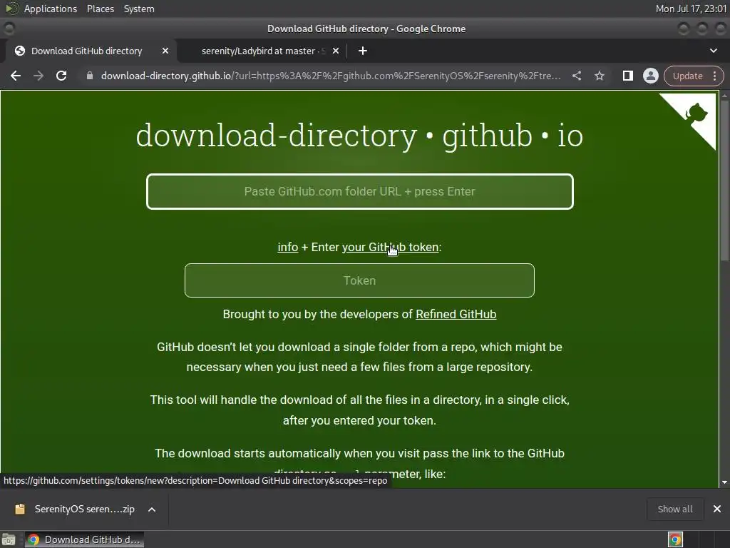Click the Download GitHub d... taskbar button
This screenshot has height=548, width=730.
(x=84, y=539)
